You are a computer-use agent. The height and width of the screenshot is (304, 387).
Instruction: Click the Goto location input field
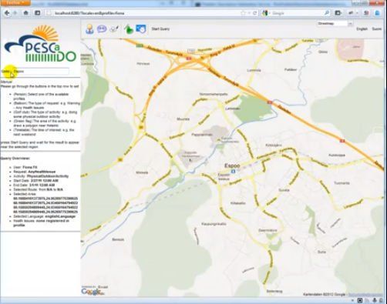[x=41, y=72]
